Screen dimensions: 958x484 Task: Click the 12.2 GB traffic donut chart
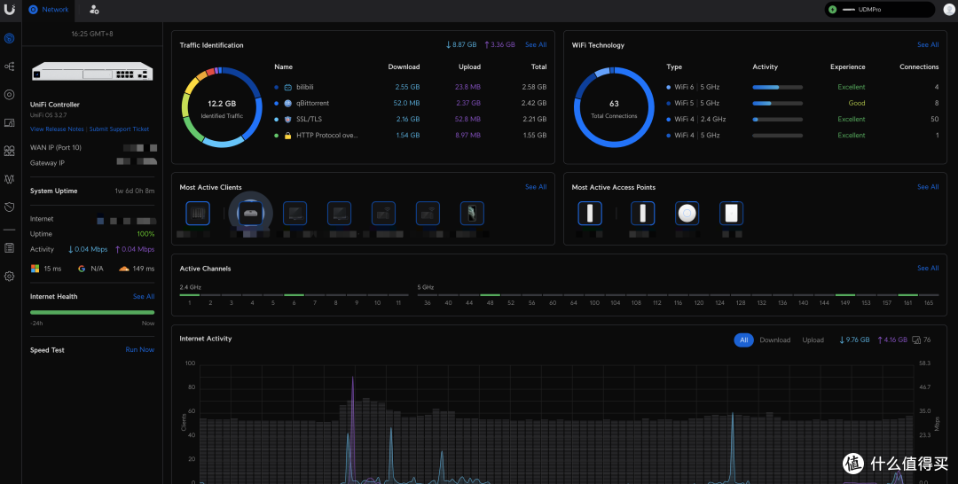pos(222,107)
